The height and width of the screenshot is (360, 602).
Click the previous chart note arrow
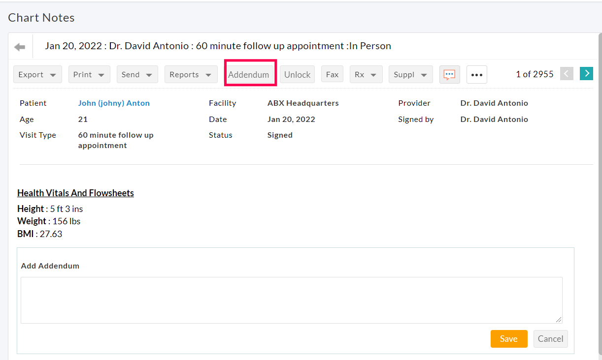(x=567, y=73)
